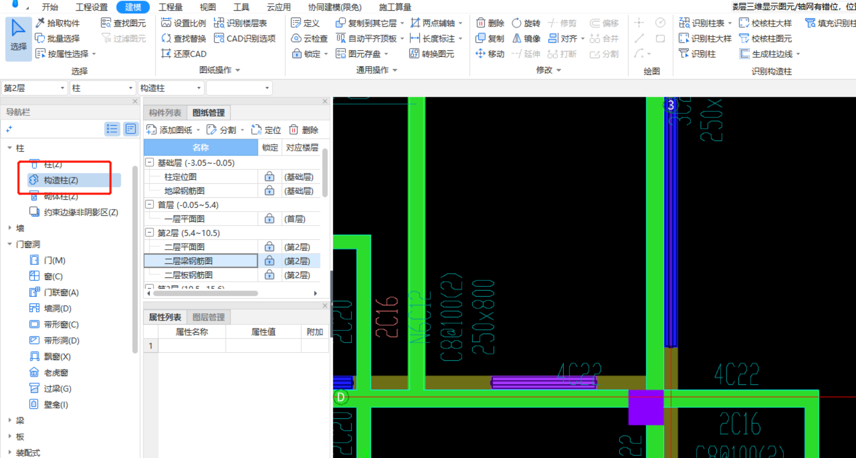856x458 pixels.
Task: Open the 第2层 floor dropdown
Action: [34, 88]
